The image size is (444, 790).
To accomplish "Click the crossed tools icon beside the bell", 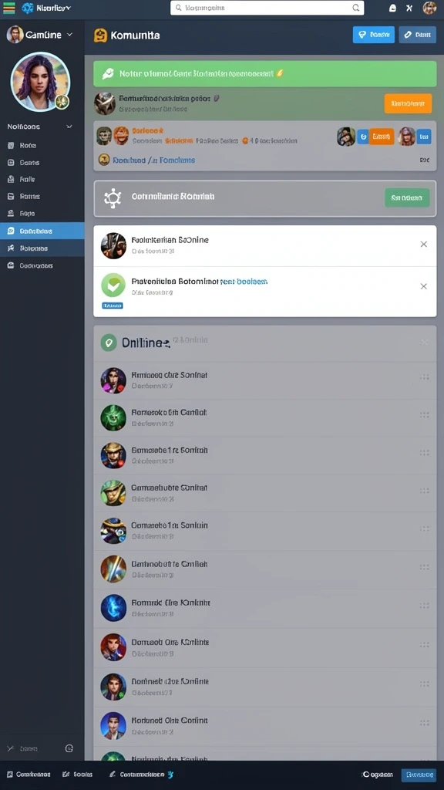I will coord(409,8).
